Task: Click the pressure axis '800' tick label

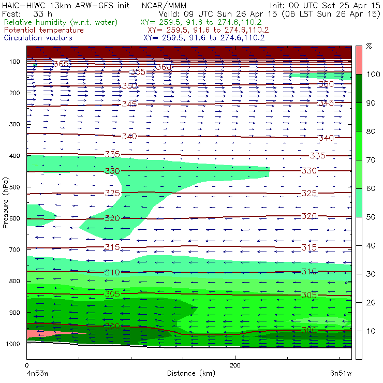Action: [x=14, y=281]
